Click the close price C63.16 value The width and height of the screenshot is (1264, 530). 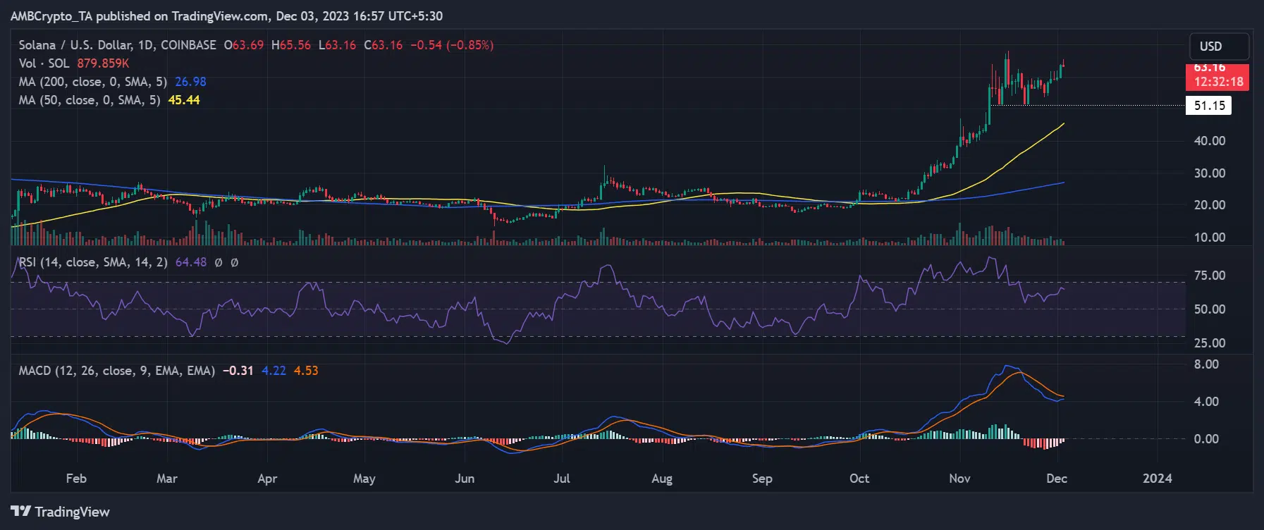384,45
